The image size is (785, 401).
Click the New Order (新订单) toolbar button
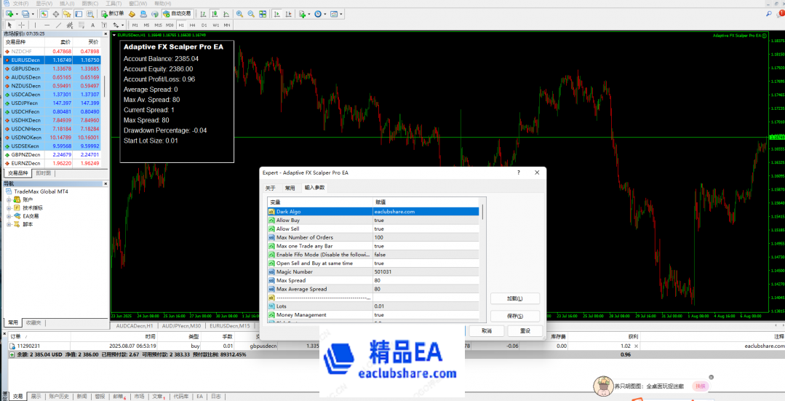[111, 14]
